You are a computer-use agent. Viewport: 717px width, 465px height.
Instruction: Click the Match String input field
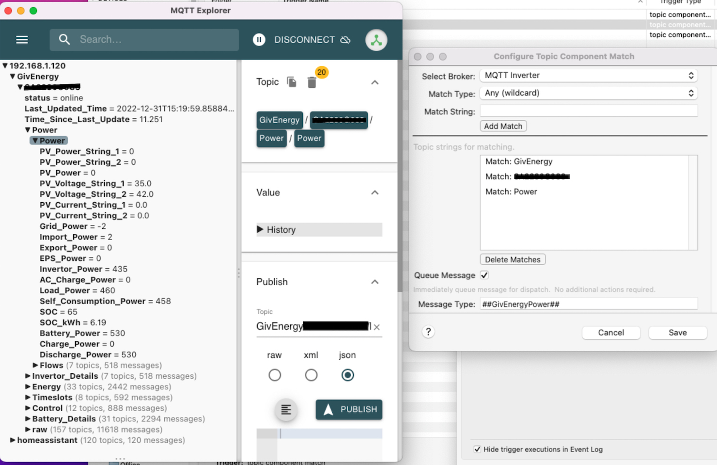point(589,111)
